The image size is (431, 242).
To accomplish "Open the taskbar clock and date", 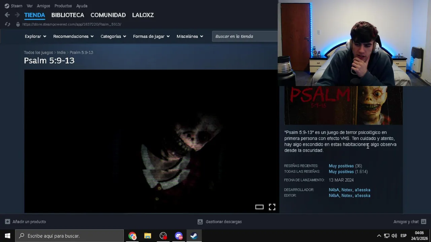I will coord(419,236).
